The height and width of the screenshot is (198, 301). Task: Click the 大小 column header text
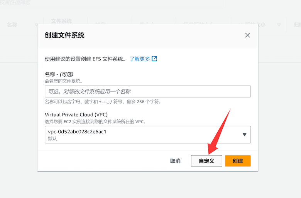coord(260,25)
